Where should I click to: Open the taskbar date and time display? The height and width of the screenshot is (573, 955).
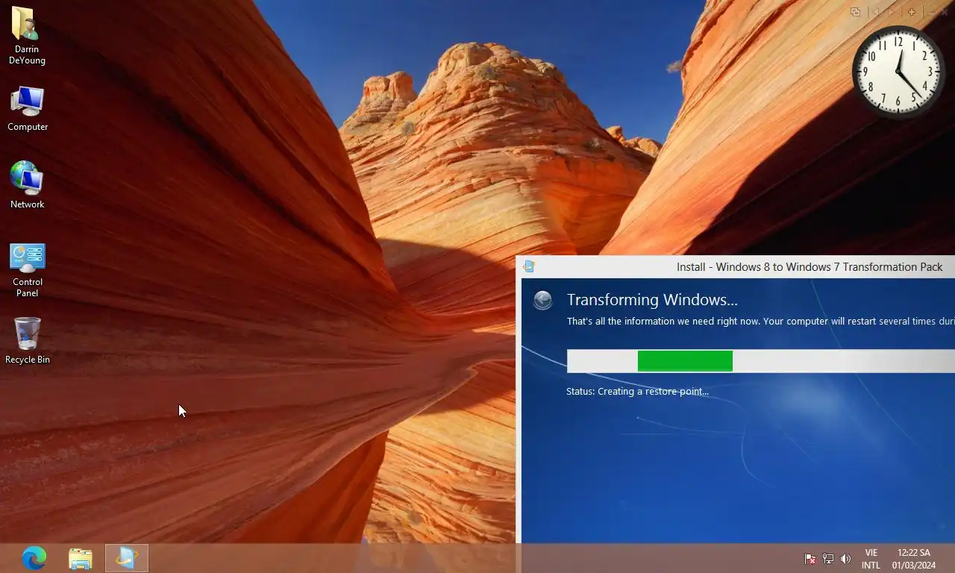point(914,559)
